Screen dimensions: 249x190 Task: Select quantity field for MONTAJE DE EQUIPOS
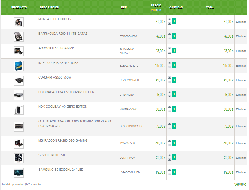[174, 22]
